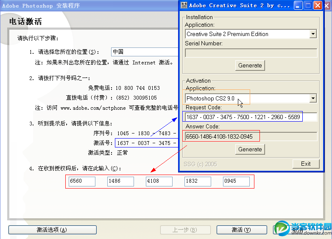Click the authorization field containing 1832
The height and width of the screenshot is (239, 332).
point(198,181)
